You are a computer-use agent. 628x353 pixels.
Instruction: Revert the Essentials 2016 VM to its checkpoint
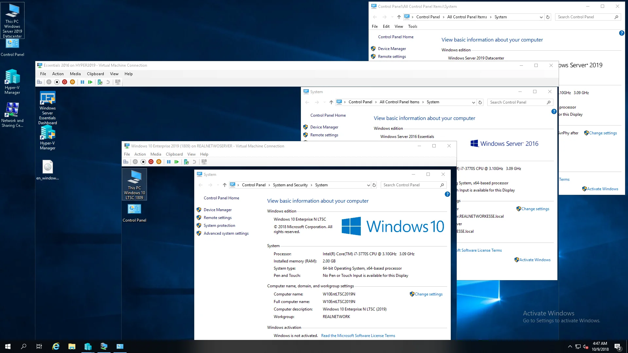click(x=108, y=82)
